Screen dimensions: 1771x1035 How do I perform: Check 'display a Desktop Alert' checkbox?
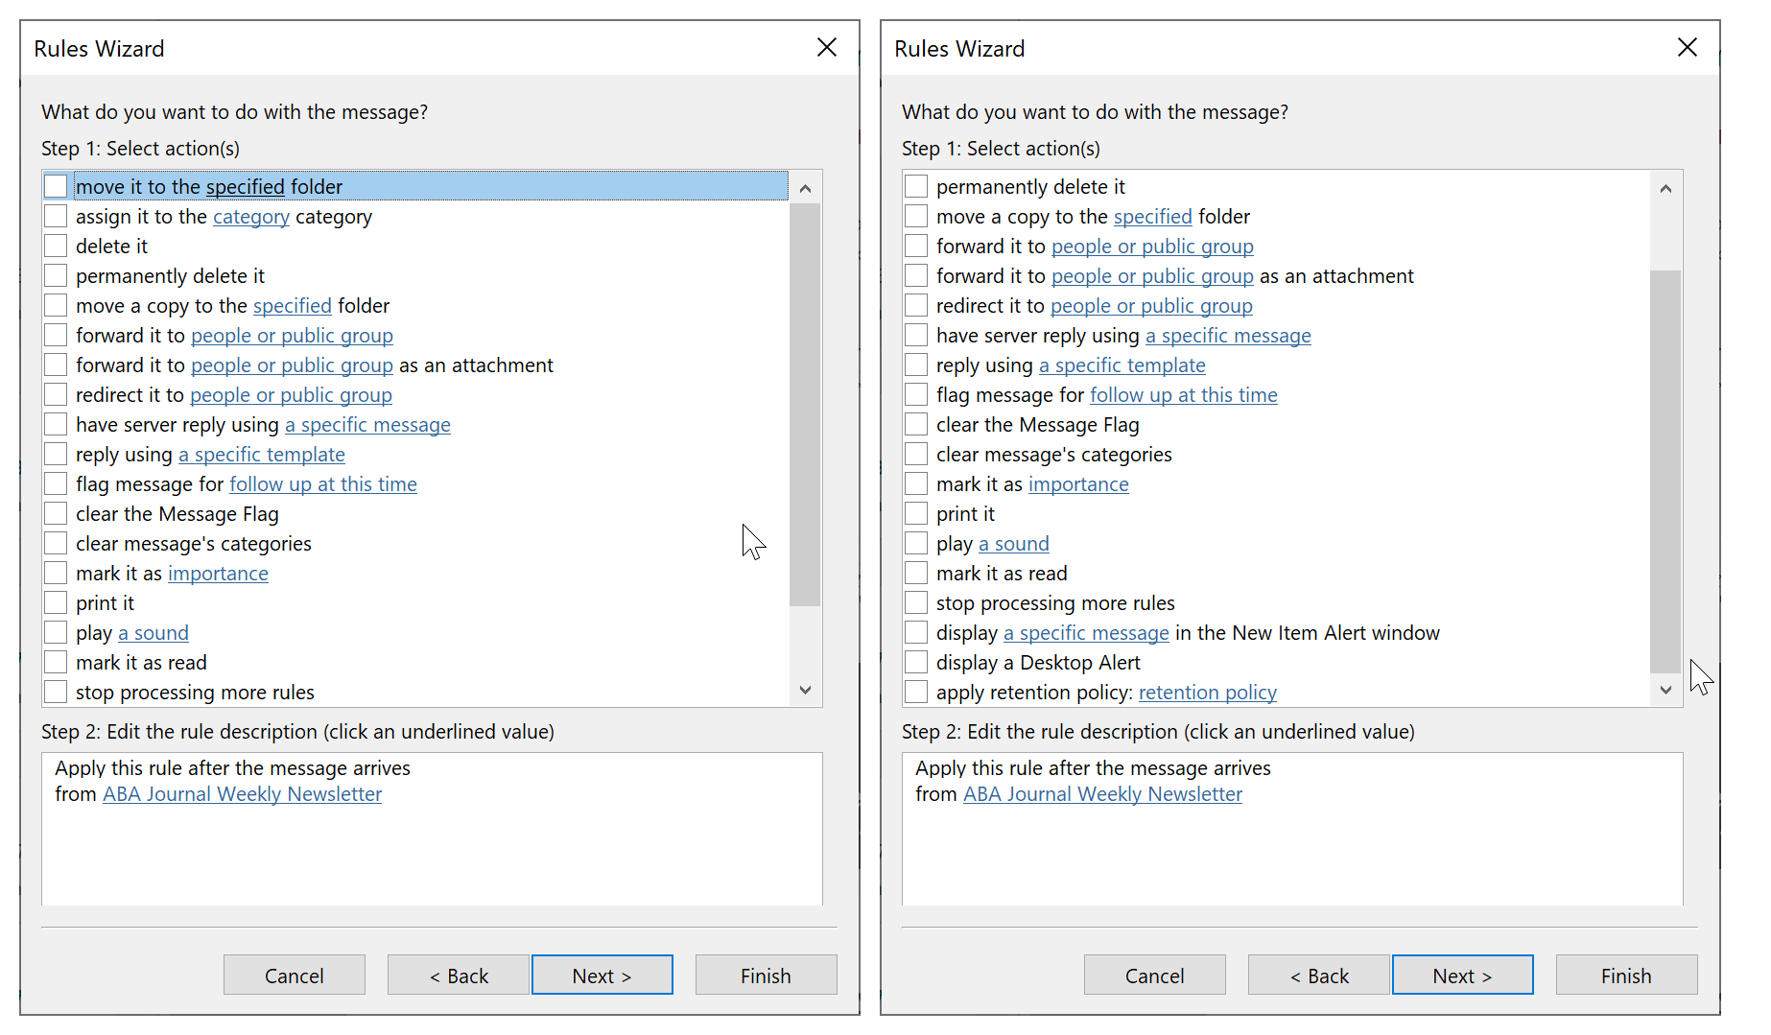pyautogui.click(x=916, y=662)
